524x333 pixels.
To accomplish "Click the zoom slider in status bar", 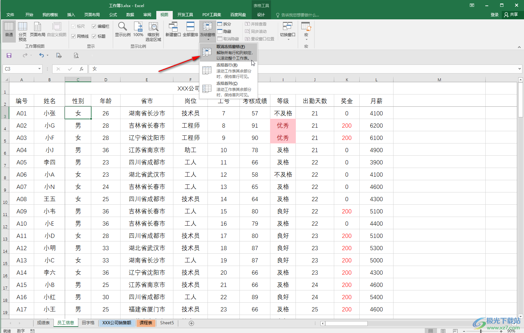I will (x=481, y=331).
